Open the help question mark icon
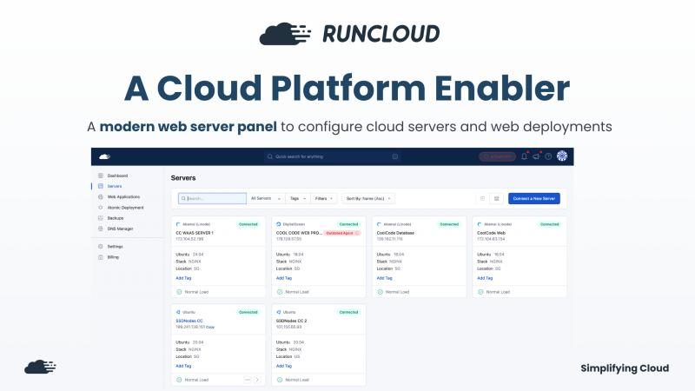Screen dimensions: 695x391 click(x=549, y=156)
